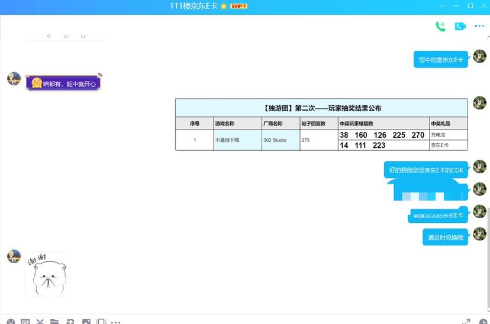
Task: Click the SVIP7 badge in the title
Action: pos(238,6)
